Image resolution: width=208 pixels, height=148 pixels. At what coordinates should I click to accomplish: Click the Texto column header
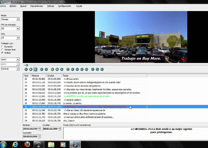pos(104,76)
